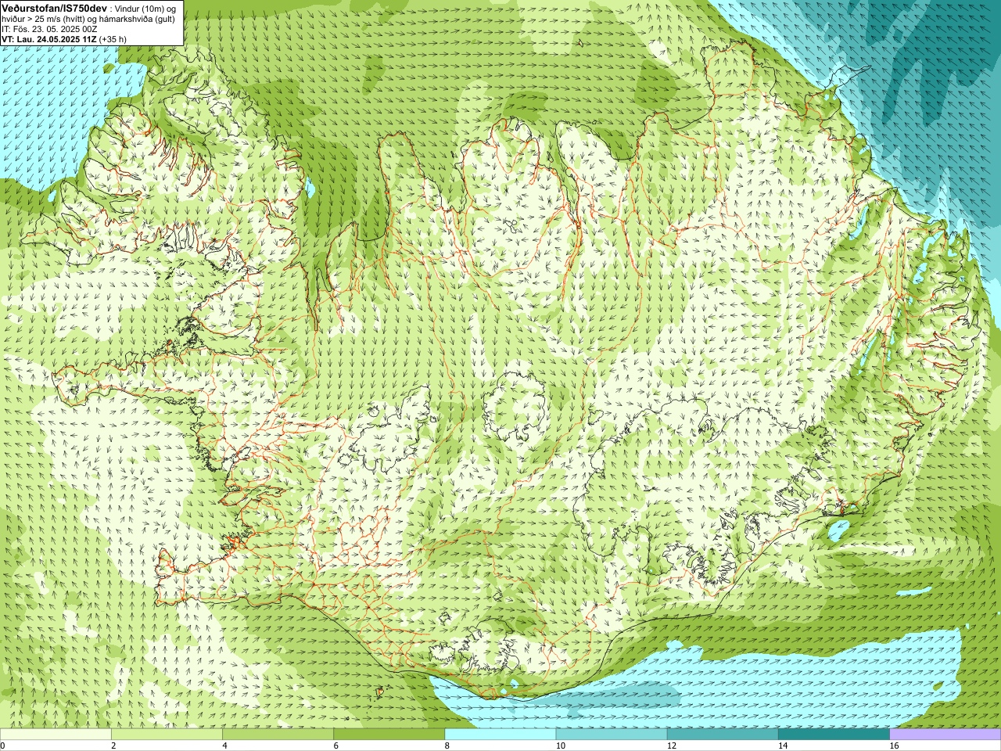Click the pale yellow 0–2 legend swatch
This screenshot has height=751, width=1001.
[x=56, y=735]
